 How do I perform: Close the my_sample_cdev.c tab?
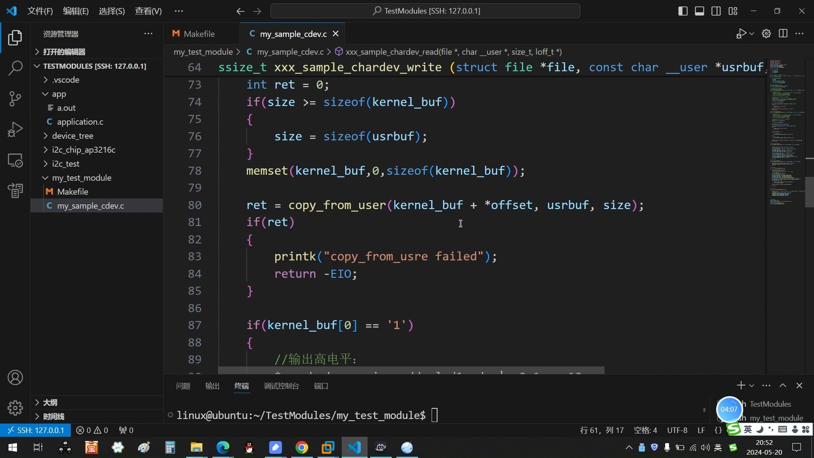point(336,34)
